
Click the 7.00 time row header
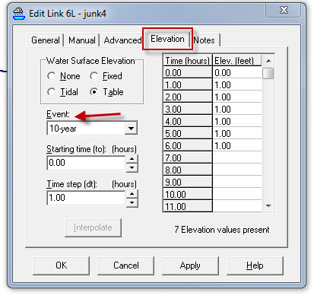pyautogui.click(x=188, y=157)
